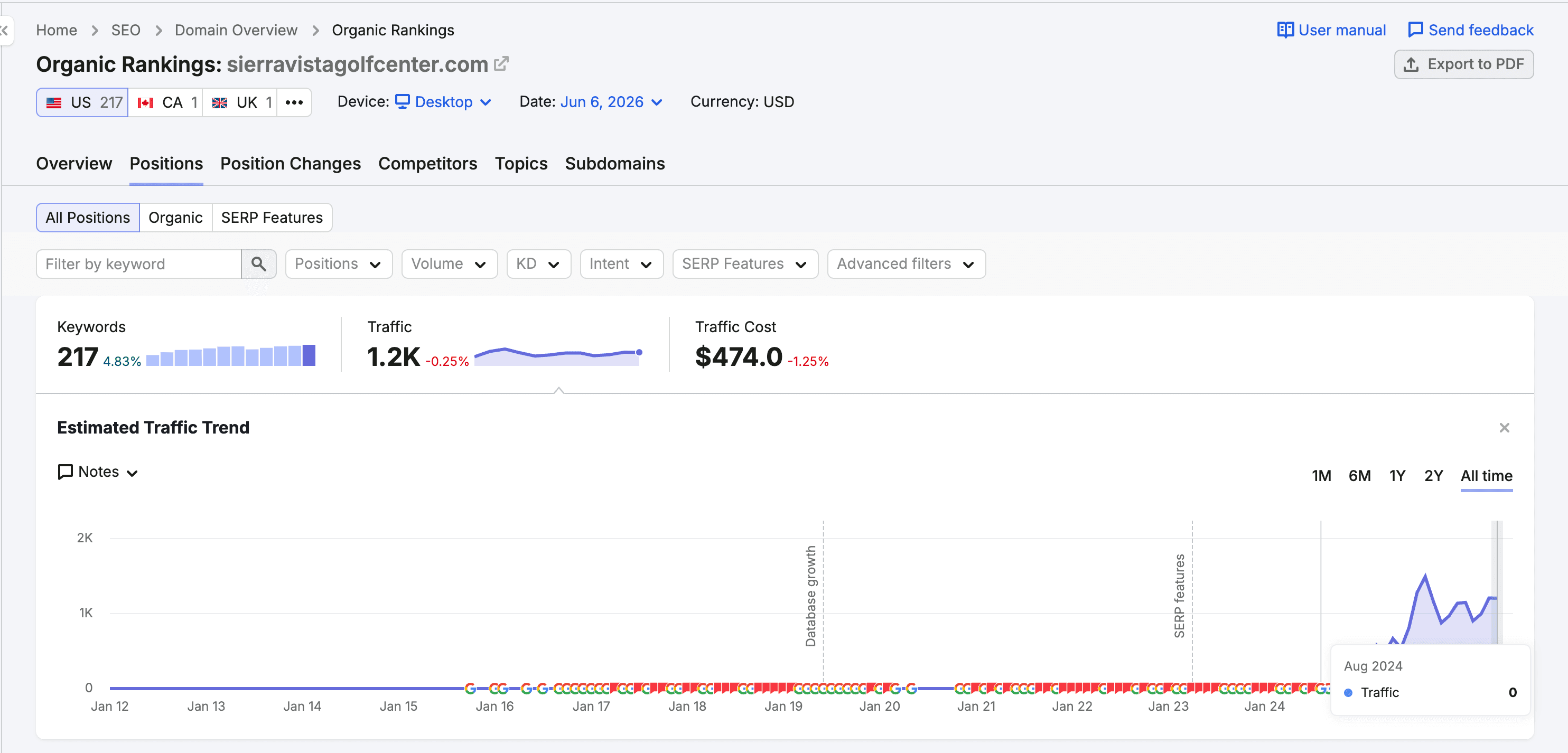This screenshot has width=1568, height=753.
Task: Open the Date Jun 6, 2026 picker
Action: (x=611, y=102)
